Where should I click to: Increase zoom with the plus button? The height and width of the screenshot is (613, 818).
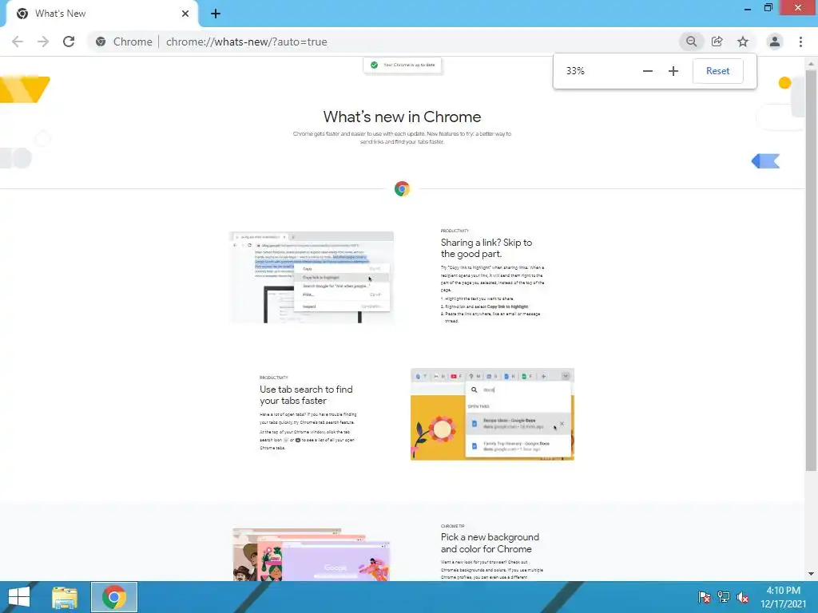click(x=673, y=71)
